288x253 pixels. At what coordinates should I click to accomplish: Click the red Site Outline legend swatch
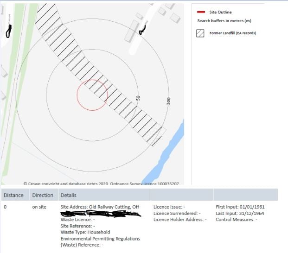pos(201,12)
